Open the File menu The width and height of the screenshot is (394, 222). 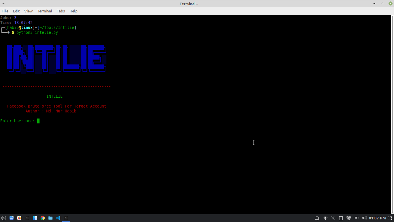click(x=5, y=11)
